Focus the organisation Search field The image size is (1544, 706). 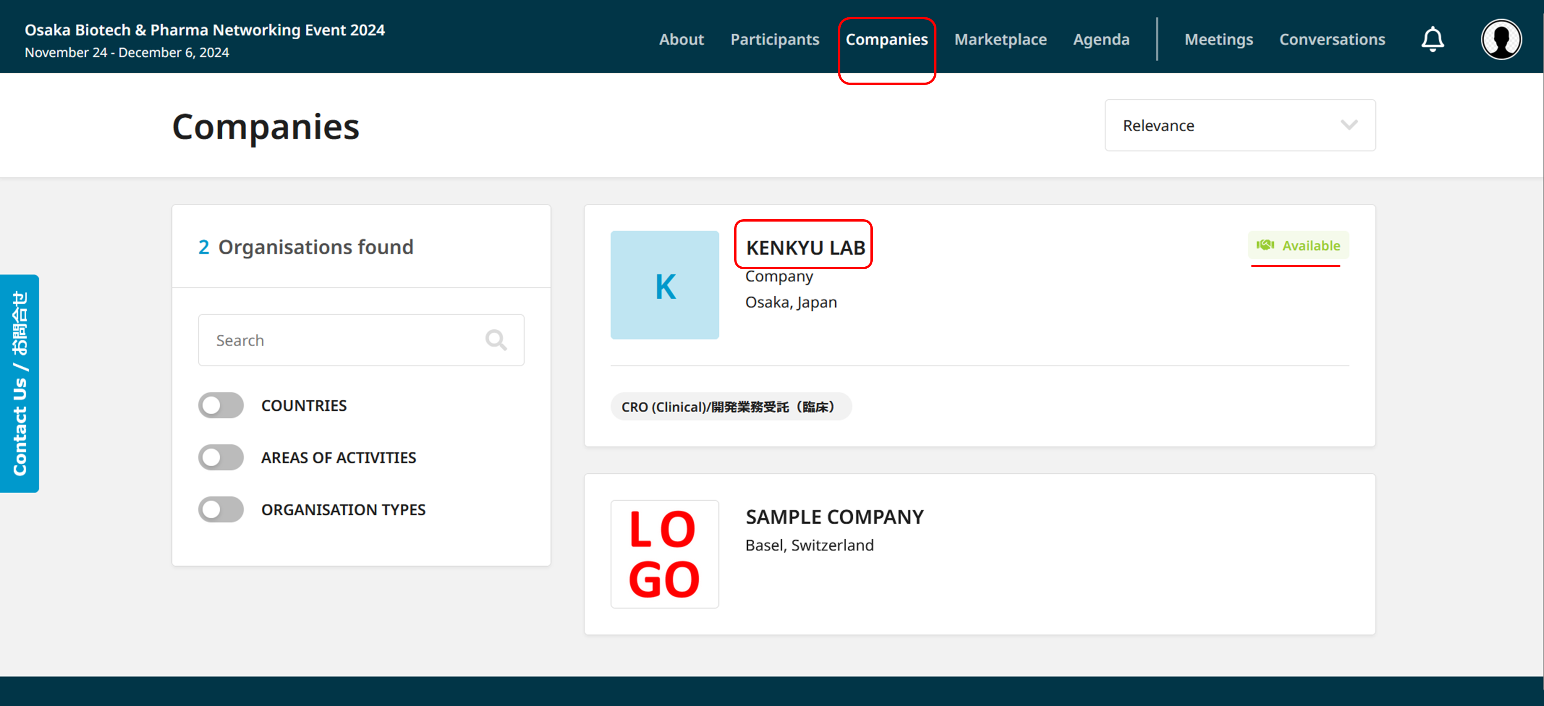(361, 340)
